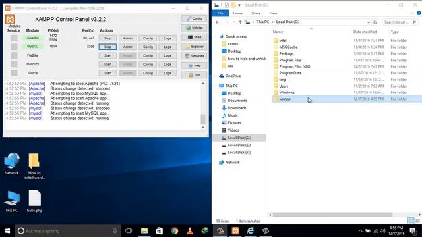Open Windows Start menu
This screenshot has height=237, width=422.
pos(7,231)
